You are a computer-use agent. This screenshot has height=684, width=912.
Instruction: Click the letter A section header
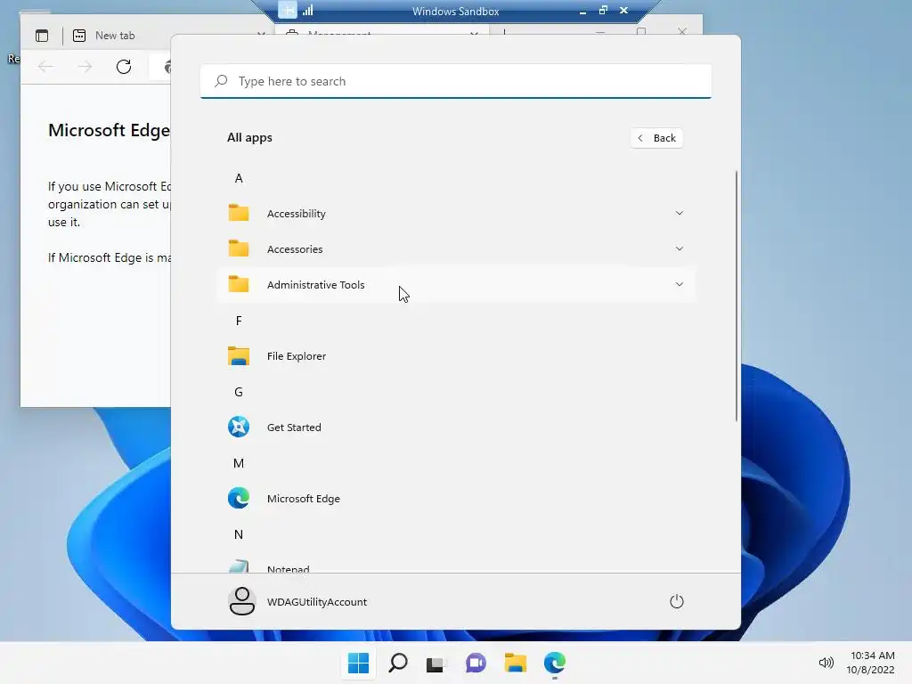click(x=239, y=178)
